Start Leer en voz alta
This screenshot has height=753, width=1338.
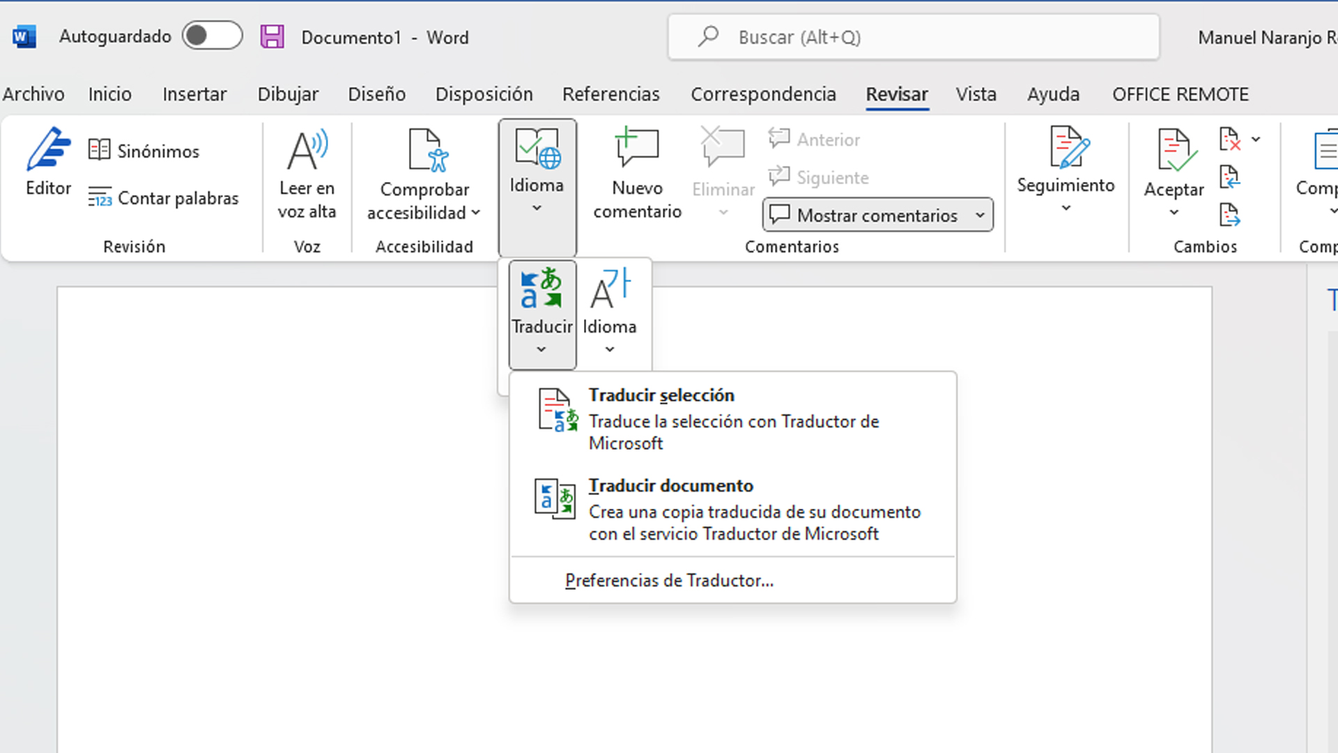[x=307, y=174]
